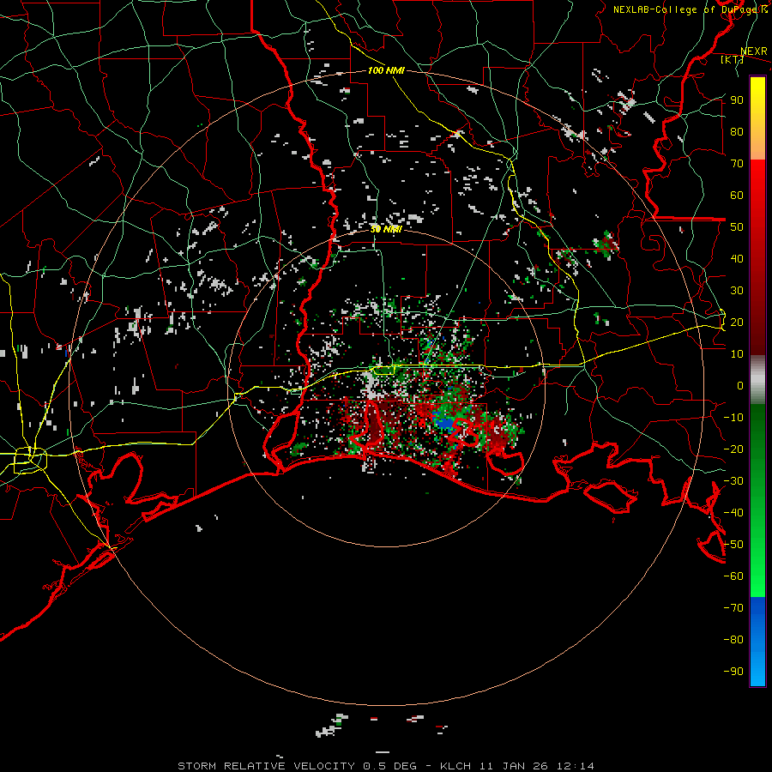
Task: Pick the -50 scale number
Action: coord(733,545)
